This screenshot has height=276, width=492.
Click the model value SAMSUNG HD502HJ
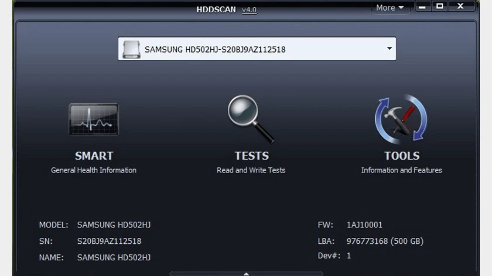(x=114, y=225)
